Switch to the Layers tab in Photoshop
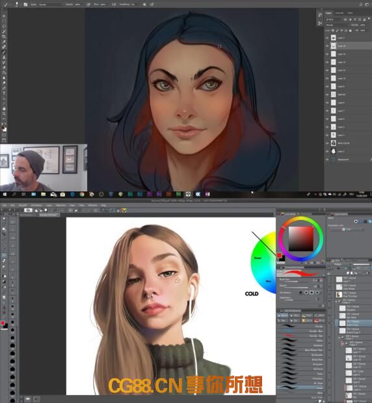 click(328, 13)
